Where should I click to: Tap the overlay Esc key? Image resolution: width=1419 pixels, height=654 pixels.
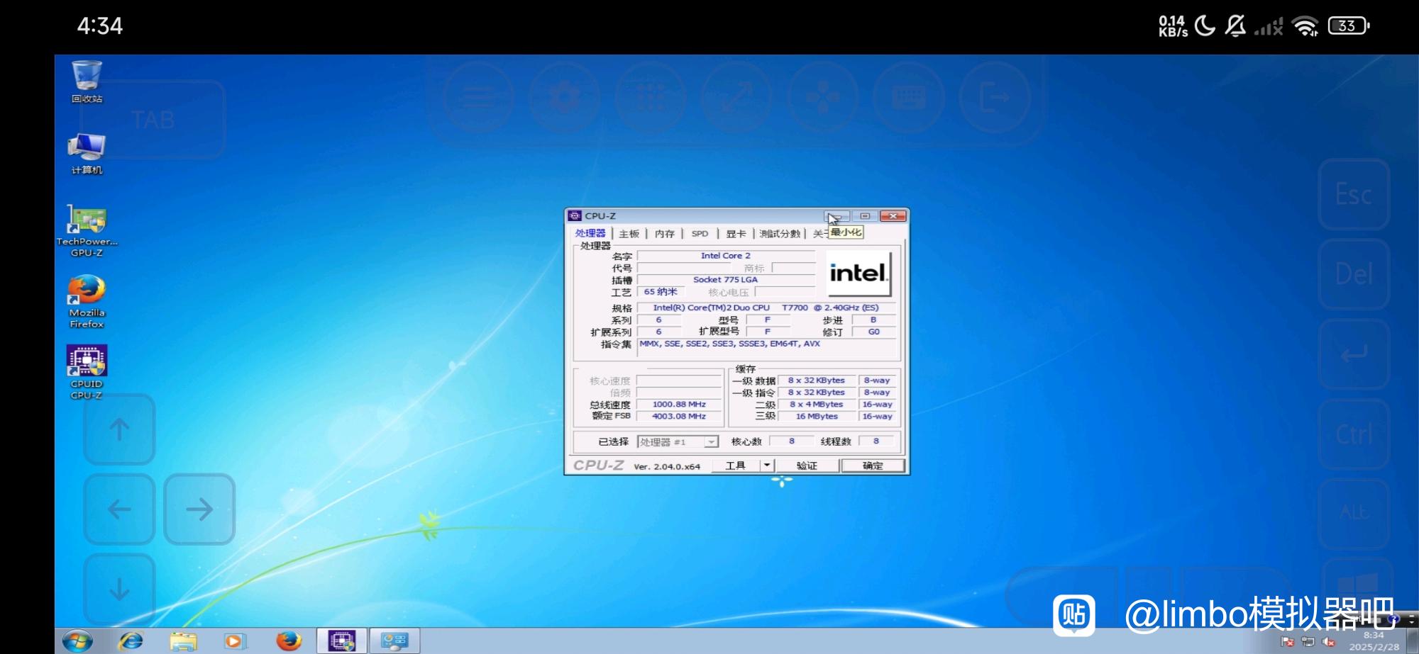[1354, 194]
